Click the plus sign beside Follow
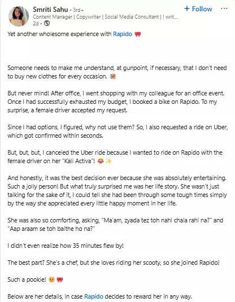Screen dimensions: 235x302 click(186, 8)
